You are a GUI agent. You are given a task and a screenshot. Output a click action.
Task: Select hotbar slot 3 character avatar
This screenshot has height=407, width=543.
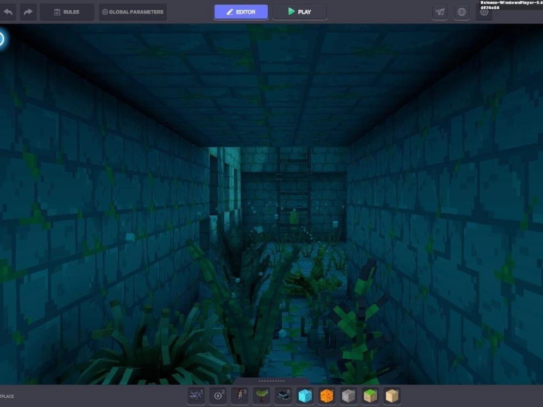click(x=240, y=396)
